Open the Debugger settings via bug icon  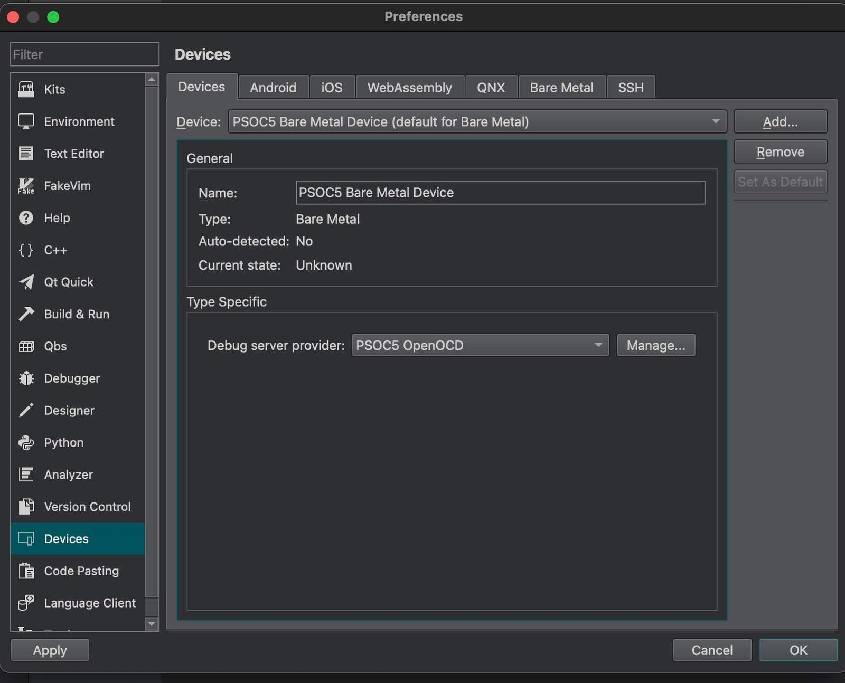[25, 378]
